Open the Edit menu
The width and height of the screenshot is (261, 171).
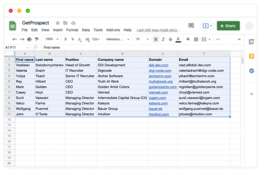34,30
